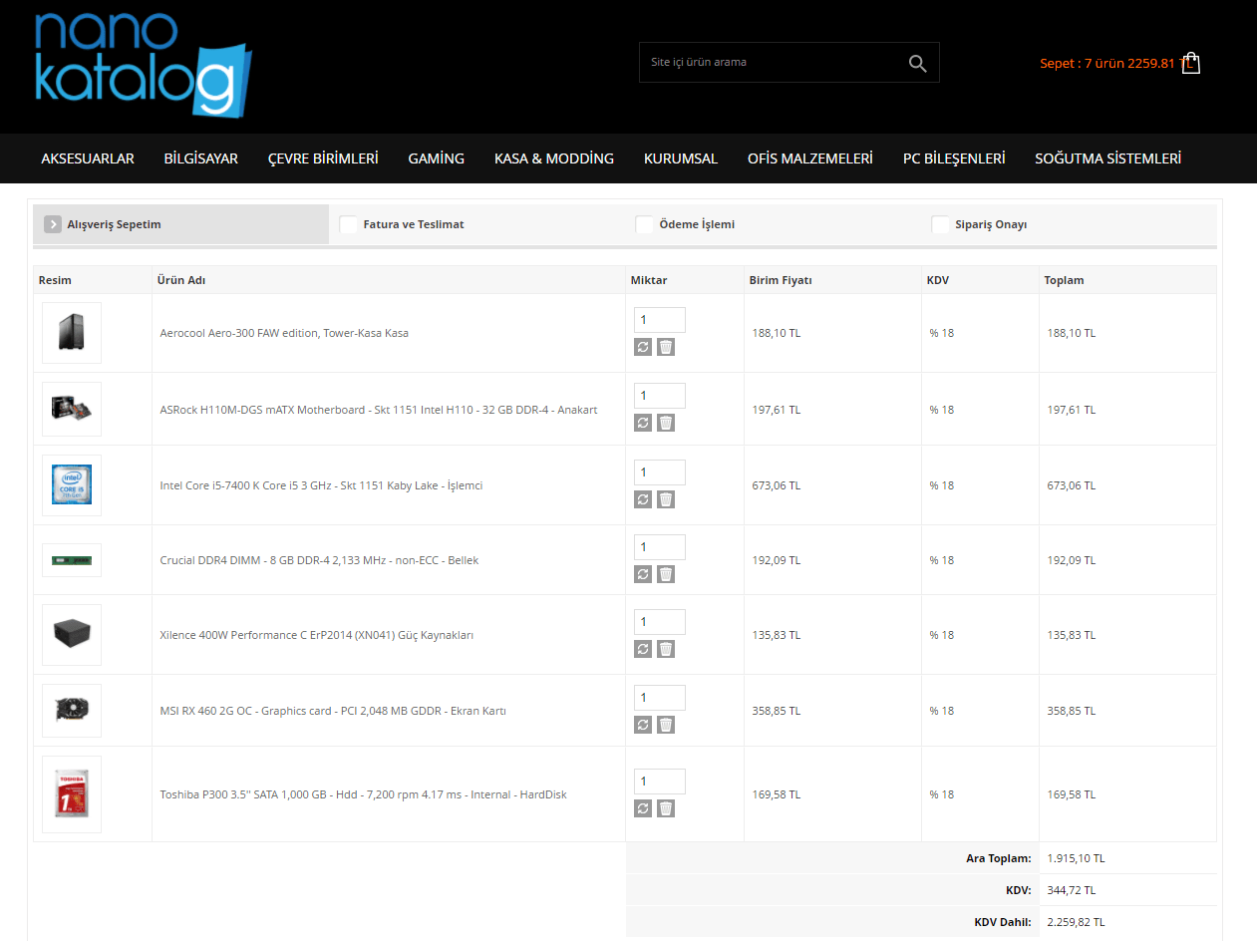The width and height of the screenshot is (1257, 941).
Task: Open the KURUMSAL menu
Action: tap(681, 158)
